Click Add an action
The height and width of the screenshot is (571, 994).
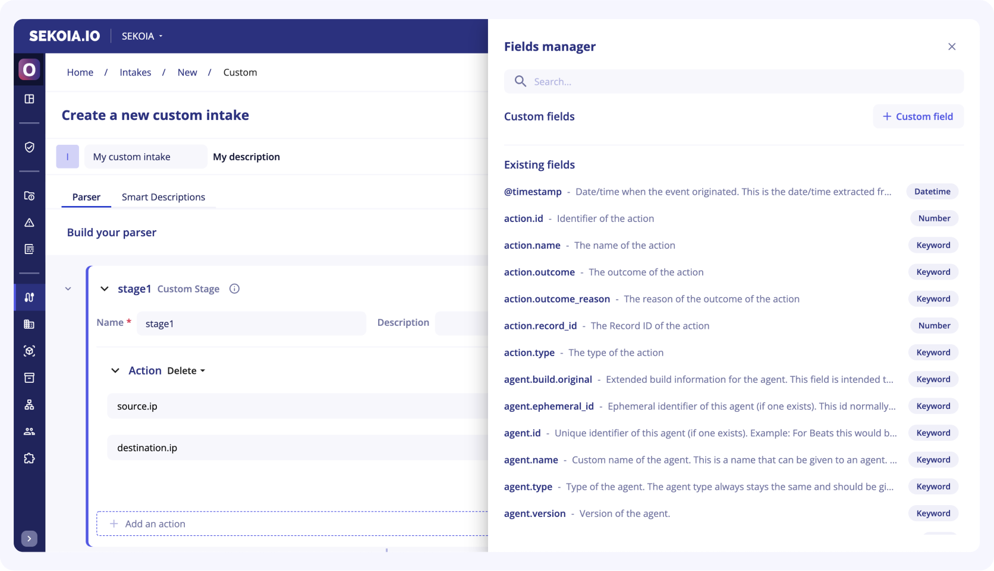147,524
